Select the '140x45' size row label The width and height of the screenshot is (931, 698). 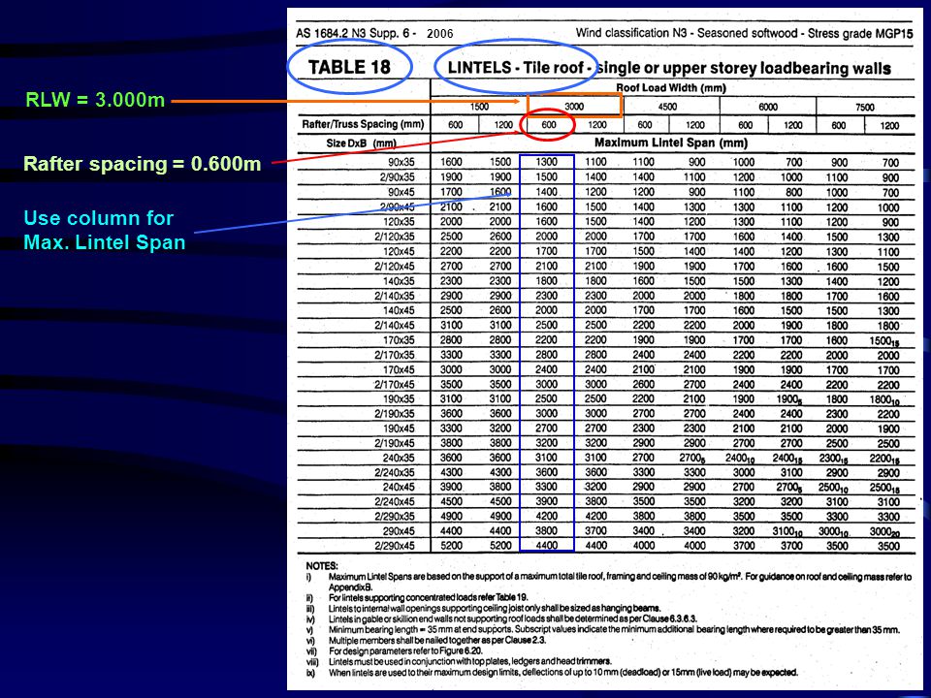click(x=399, y=310)
